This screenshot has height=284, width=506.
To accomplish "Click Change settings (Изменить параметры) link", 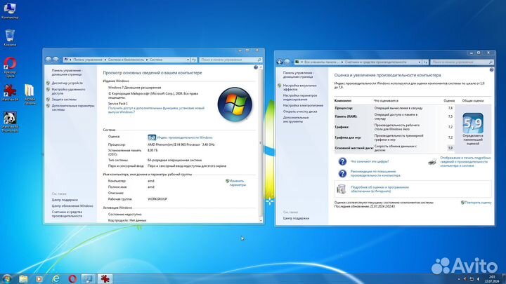I will click(238, 183).
